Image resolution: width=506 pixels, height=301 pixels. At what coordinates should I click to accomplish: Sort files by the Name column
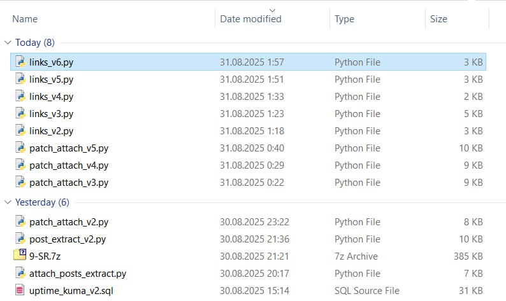25,19
